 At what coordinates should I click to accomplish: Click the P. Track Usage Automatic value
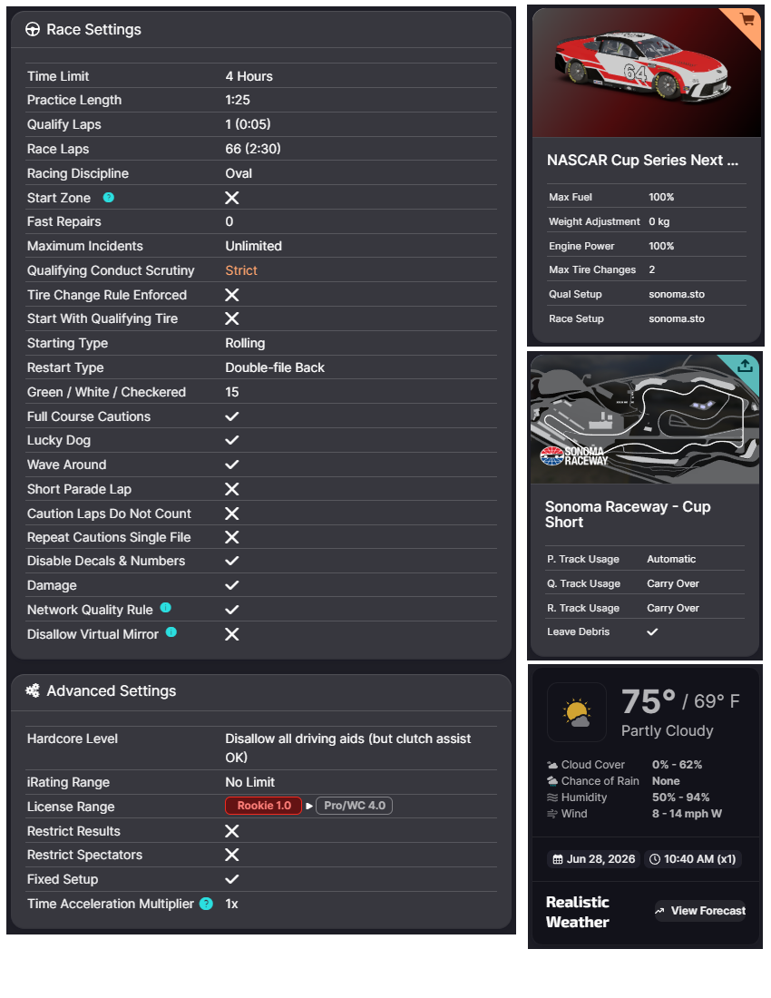tap(671, 560)
